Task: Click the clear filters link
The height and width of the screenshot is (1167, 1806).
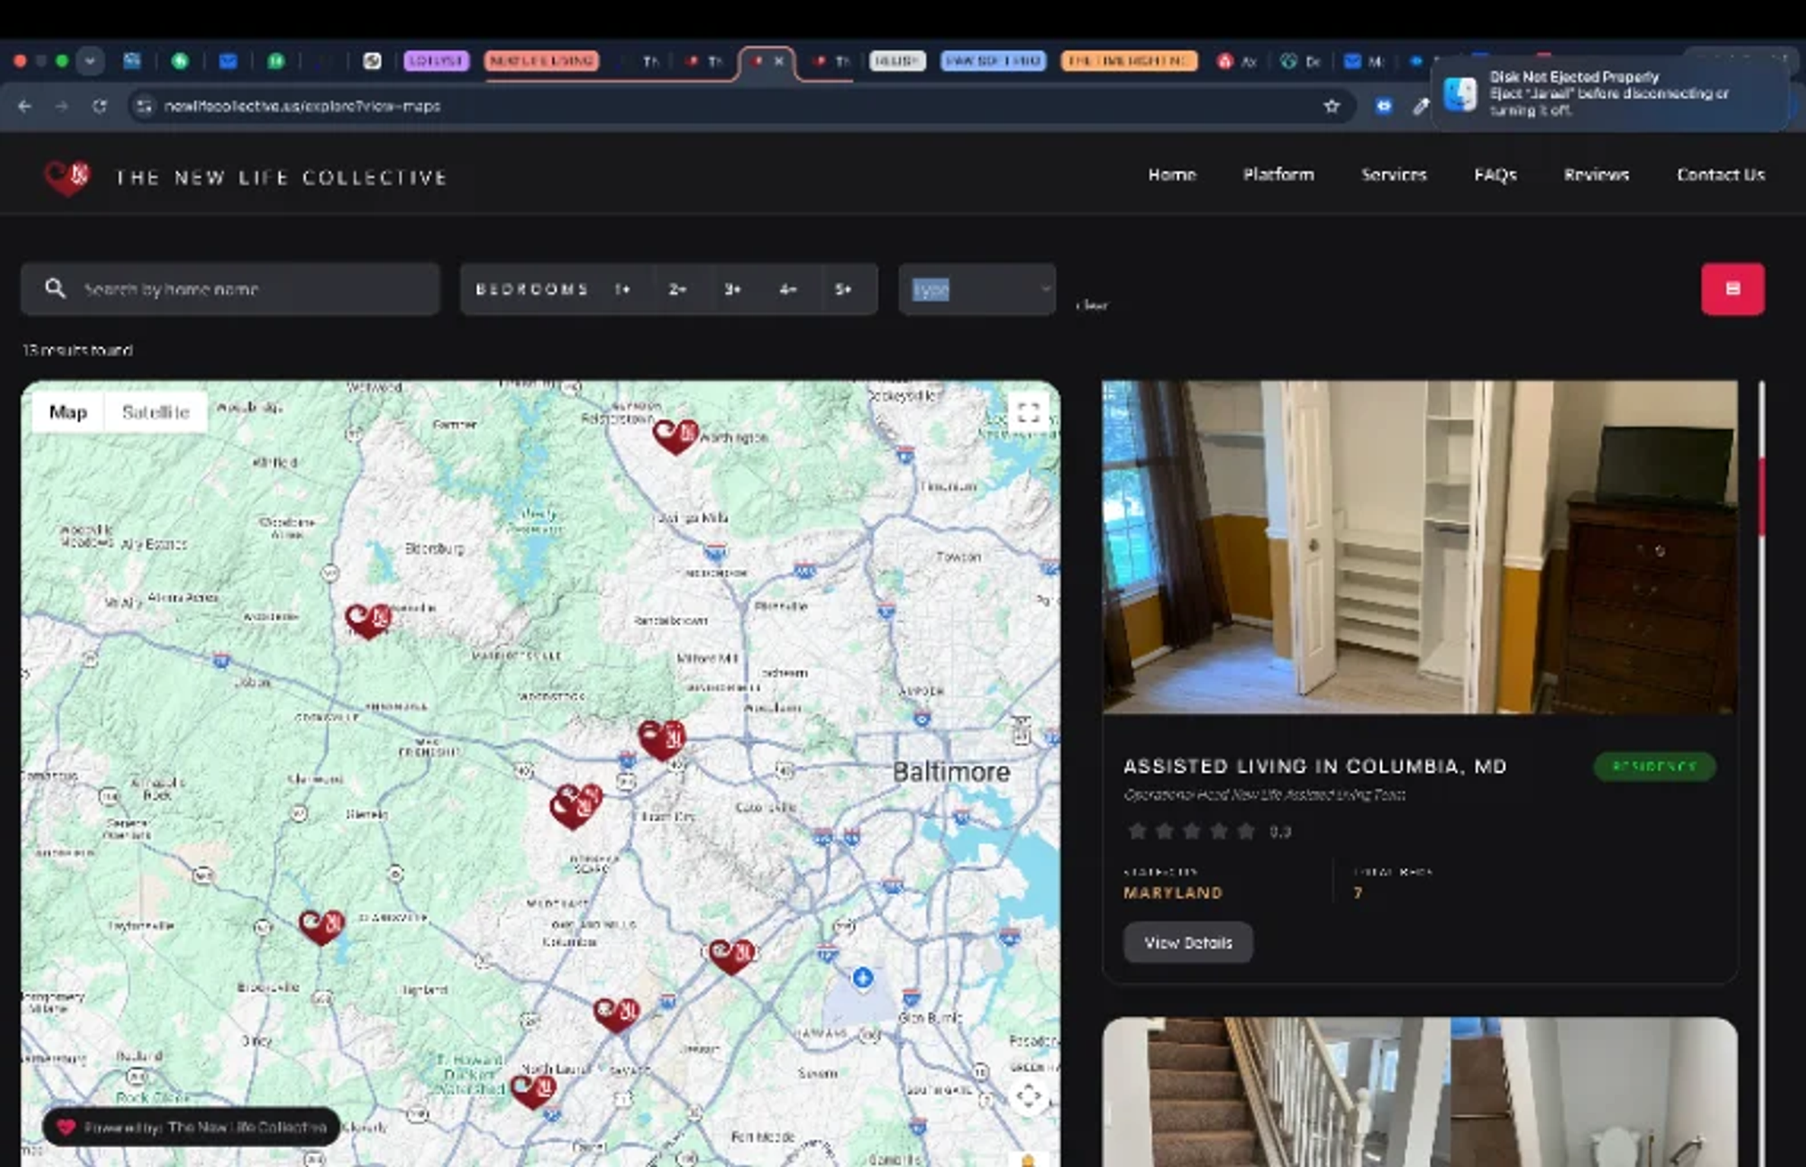Action: (1092, 305)
